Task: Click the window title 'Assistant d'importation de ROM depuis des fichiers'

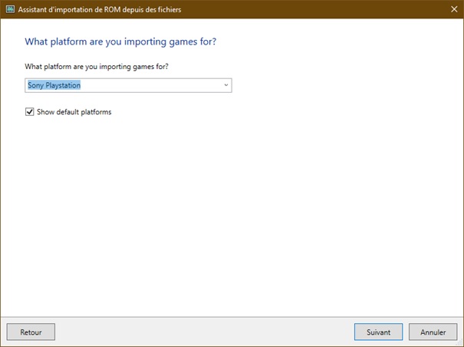Action: click(100, 9)
